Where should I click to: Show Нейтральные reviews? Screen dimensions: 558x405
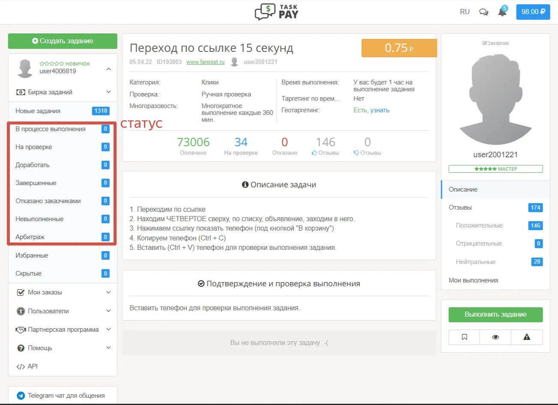[x=495, y=262]
